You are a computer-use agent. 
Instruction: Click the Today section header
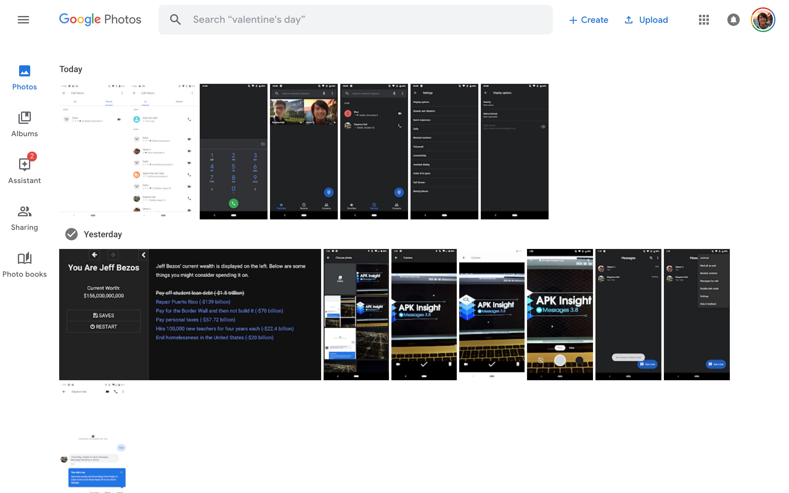coord(70,69)
